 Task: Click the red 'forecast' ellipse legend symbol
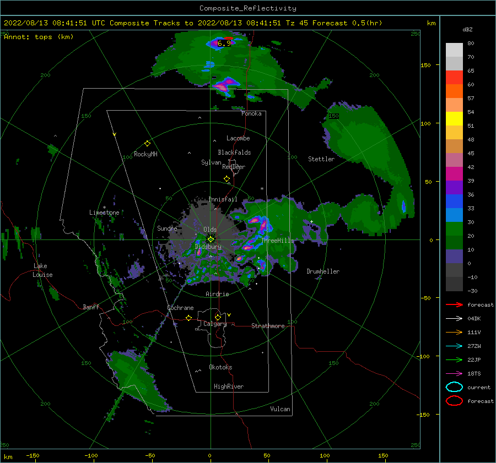tap(454, 401)
